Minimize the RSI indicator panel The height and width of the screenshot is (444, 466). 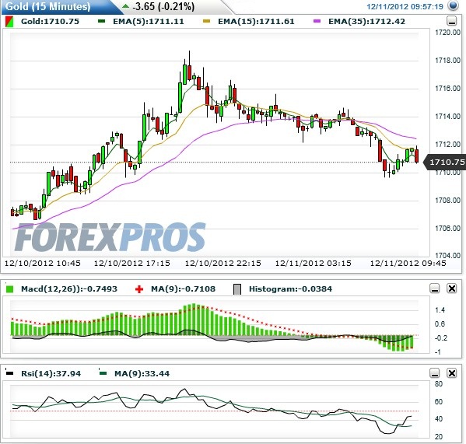click(435, 373)
